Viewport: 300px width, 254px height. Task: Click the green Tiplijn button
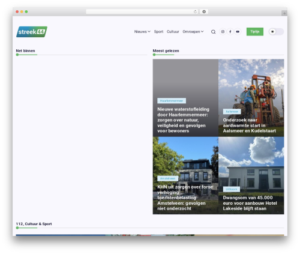(x=255, y=32)
